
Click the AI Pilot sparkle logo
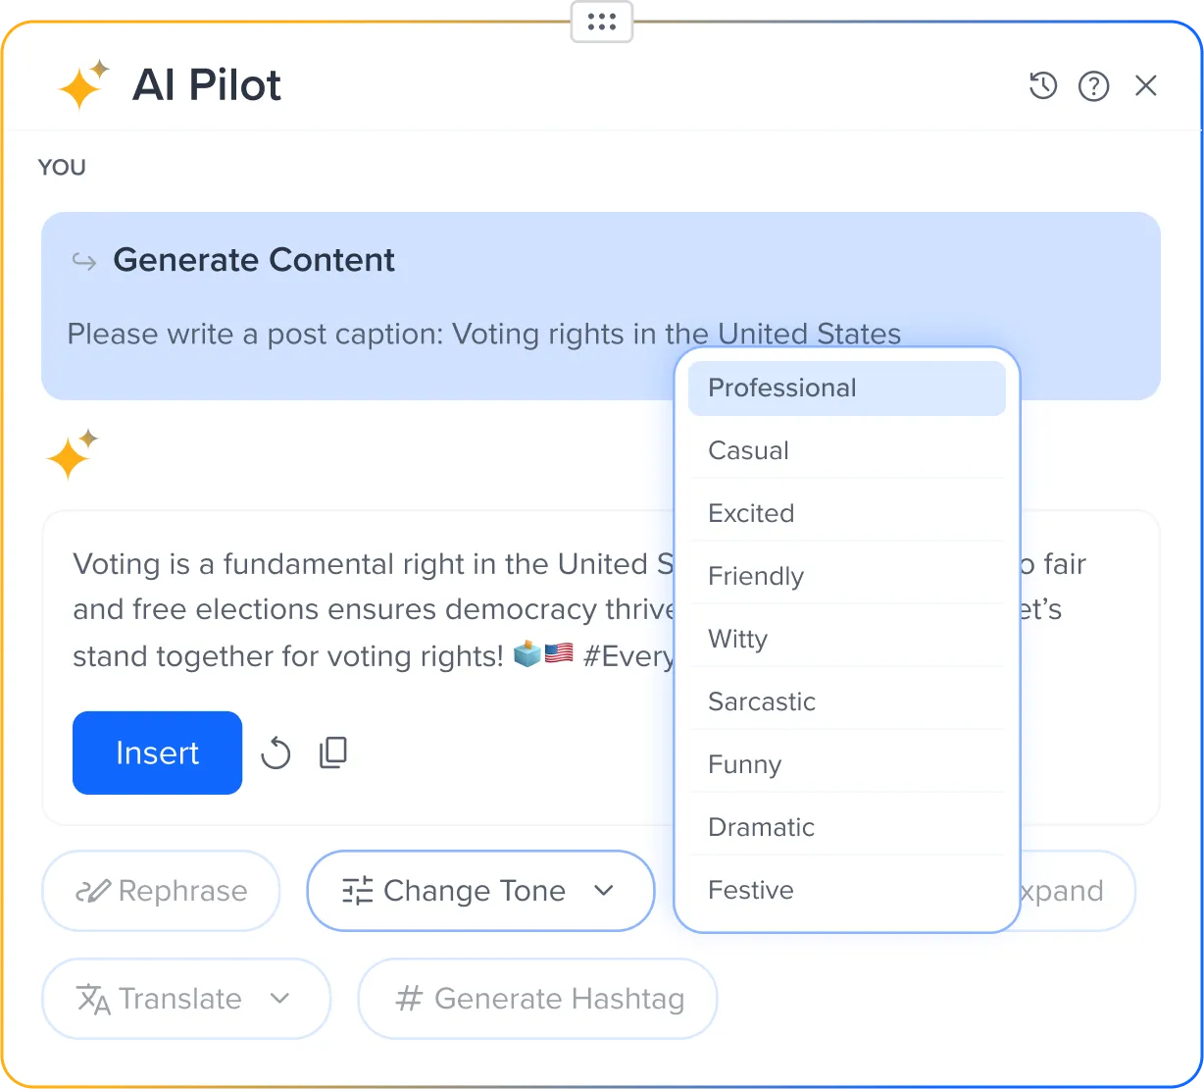coord(82,85)
